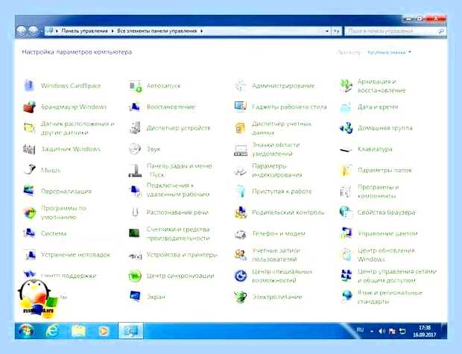Select Все элементы панели управления breadcrumb
This screenshot has height=354, width=462.
[x=156, y=31]
